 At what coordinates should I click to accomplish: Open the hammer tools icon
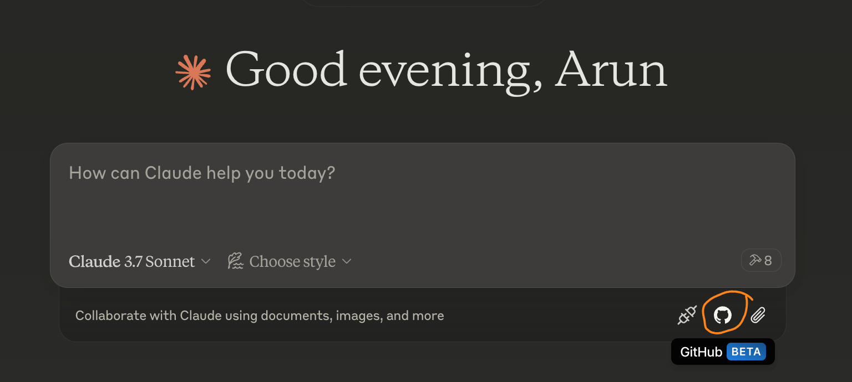(754, 260)
